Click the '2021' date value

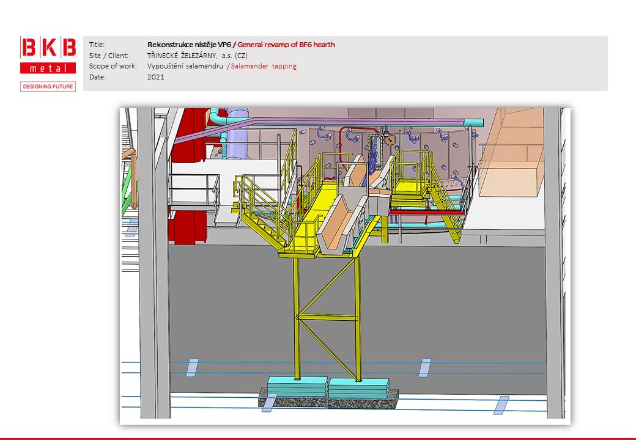(155, 77)
